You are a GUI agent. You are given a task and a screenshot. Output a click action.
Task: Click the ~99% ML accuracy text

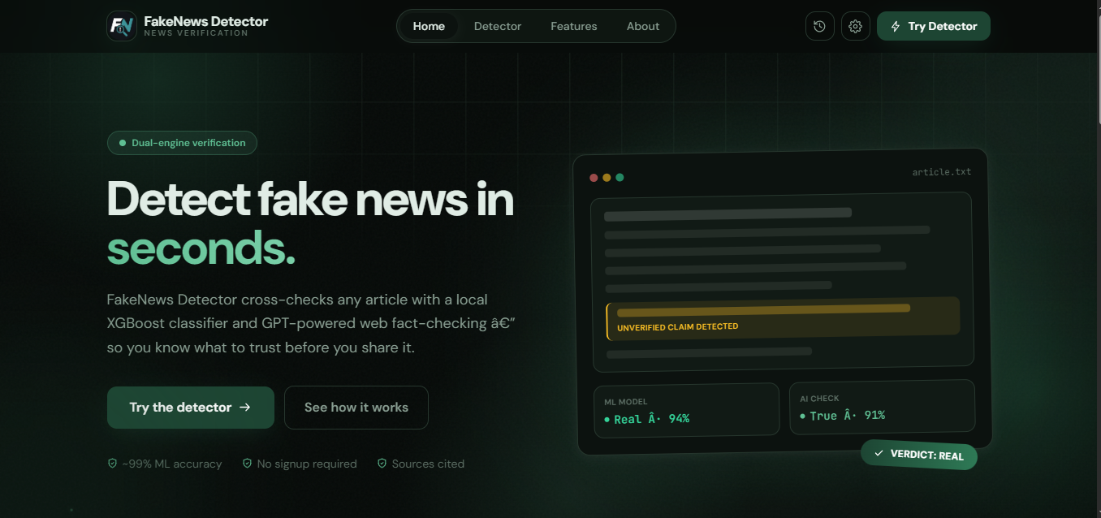tap(172, 464)
